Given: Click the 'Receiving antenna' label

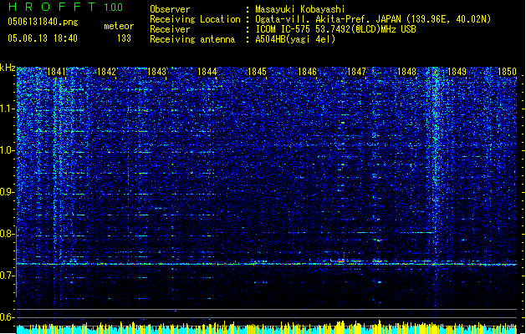Looking at the screenshot, I should coord(192,39).
